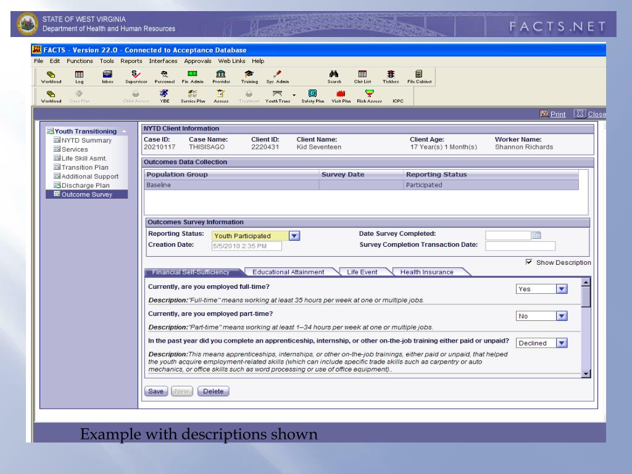Open the Reports menu
This screenshot has width=632, height=474.
[131, 61]
